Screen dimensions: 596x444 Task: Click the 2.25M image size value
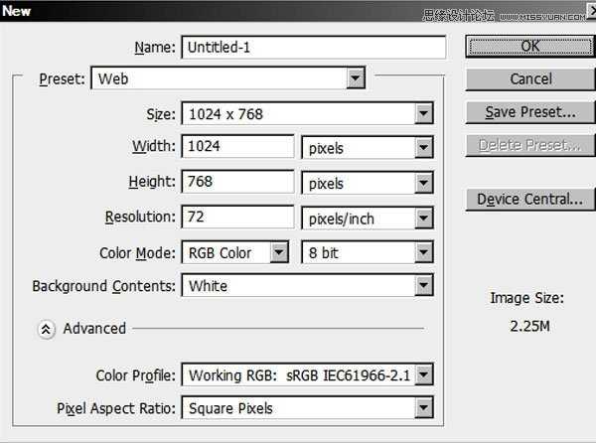529,326
